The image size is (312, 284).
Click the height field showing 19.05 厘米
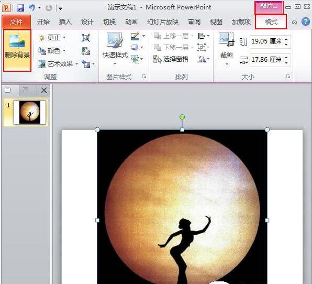coord(266,41)
